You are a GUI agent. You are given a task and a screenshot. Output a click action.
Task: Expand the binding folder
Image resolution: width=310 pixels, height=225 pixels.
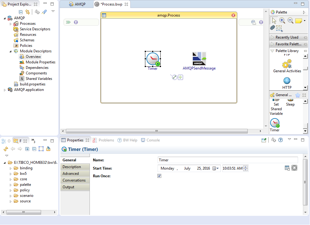pos(11,168)
